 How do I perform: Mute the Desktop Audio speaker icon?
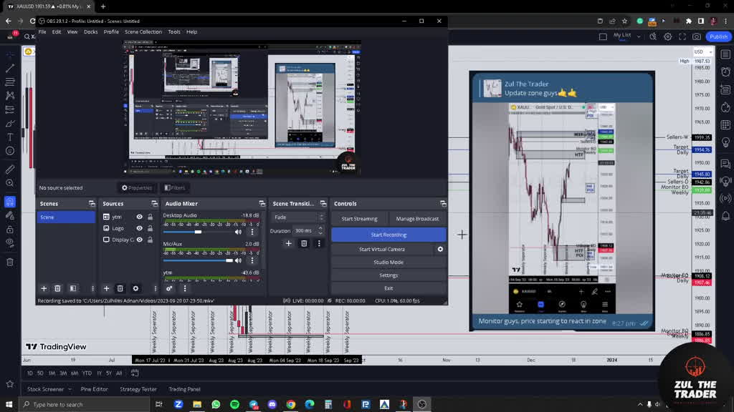pyautogui.click(x=238, y=232)
